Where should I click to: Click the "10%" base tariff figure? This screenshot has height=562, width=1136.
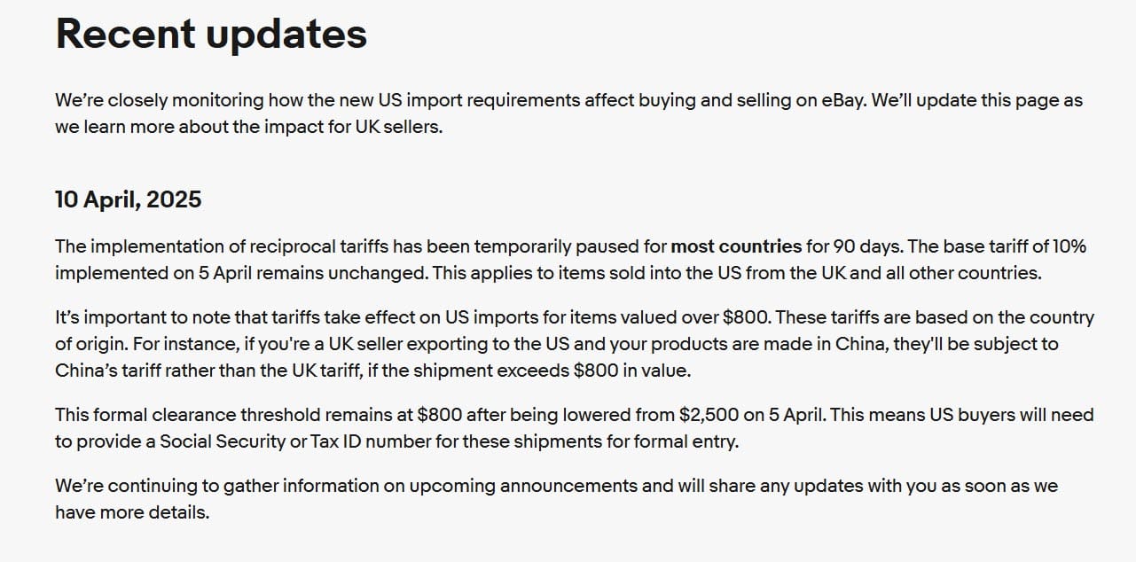(x=1069, y=246)
